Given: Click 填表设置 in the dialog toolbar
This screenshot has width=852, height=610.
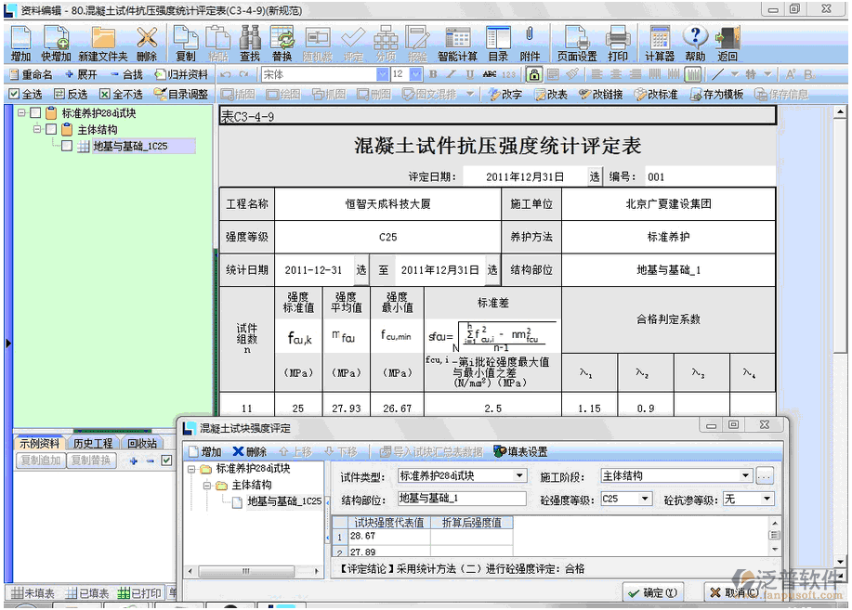Looking at the screenshot, I should 520,452.
